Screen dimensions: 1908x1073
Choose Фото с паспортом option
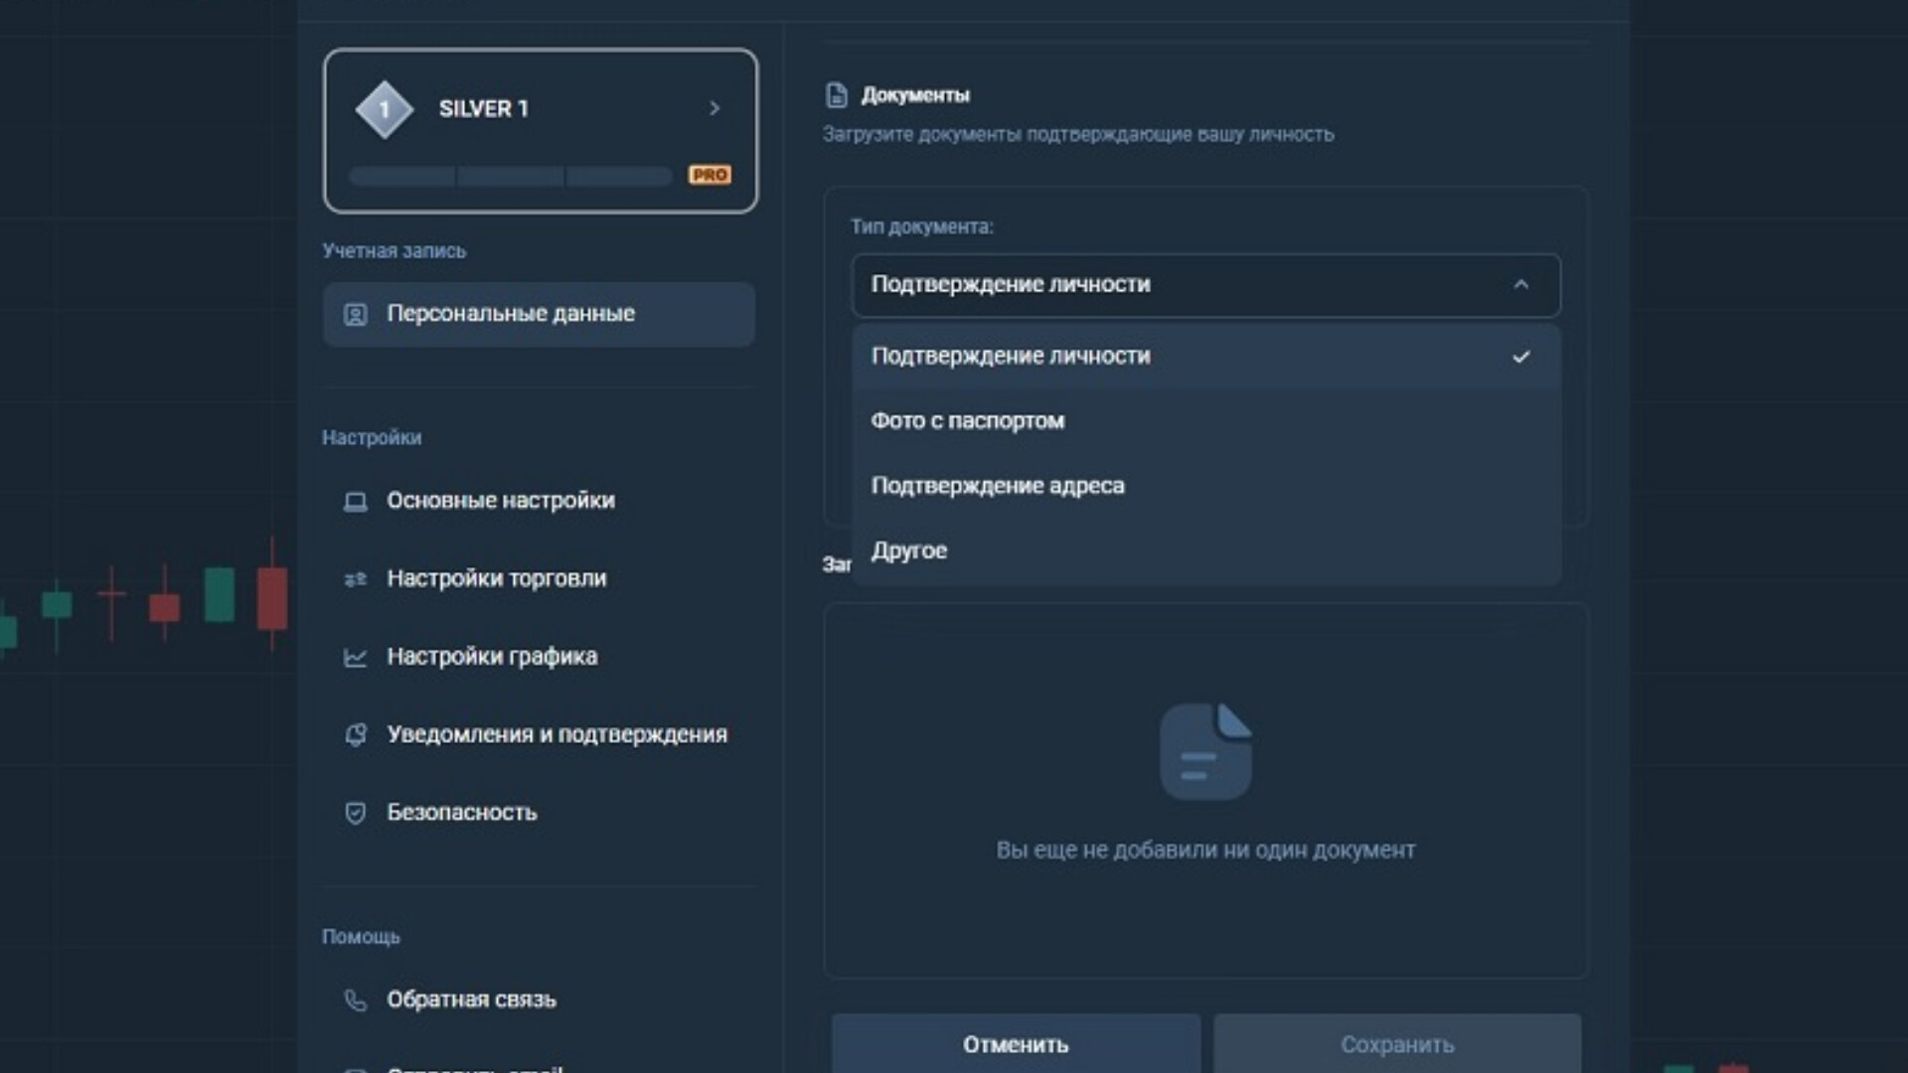(1205, 420)
